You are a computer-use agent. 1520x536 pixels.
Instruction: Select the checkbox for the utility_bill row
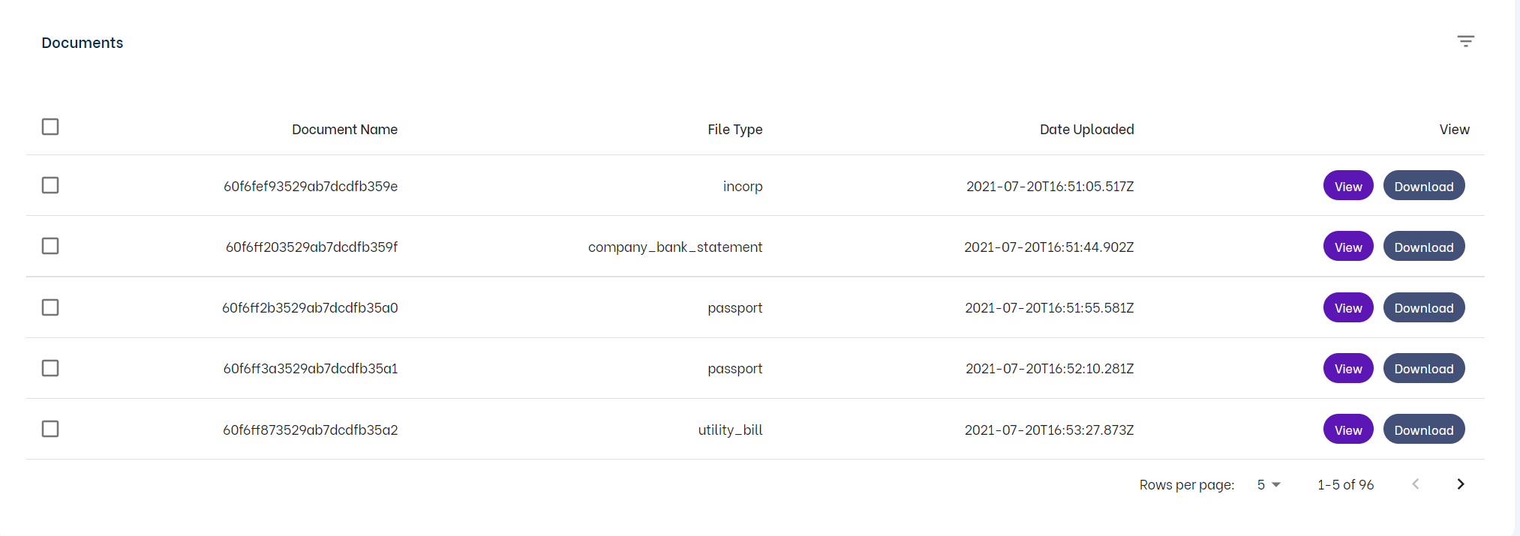50,429
